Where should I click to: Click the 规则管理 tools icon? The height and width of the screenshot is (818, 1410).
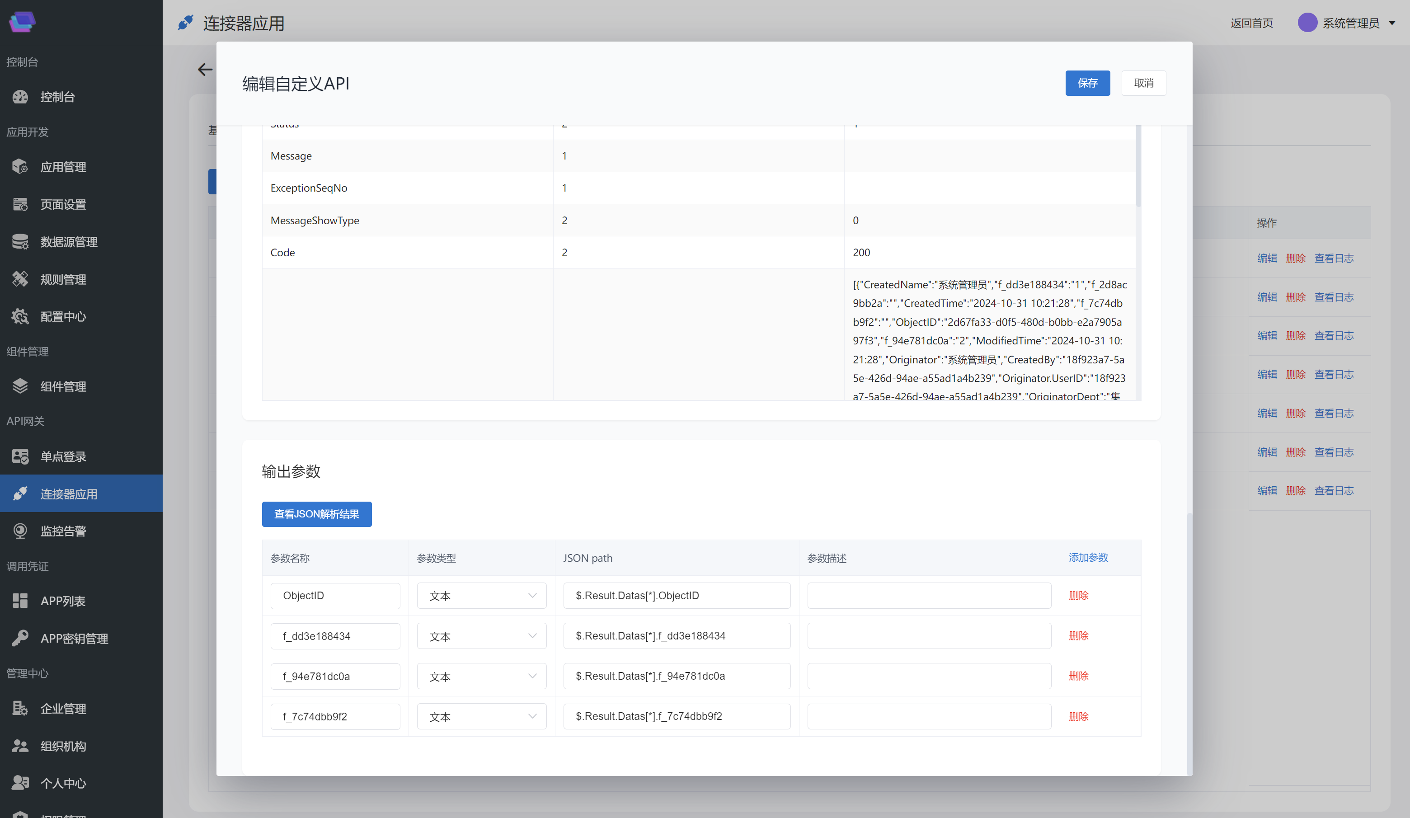[20, 279]
